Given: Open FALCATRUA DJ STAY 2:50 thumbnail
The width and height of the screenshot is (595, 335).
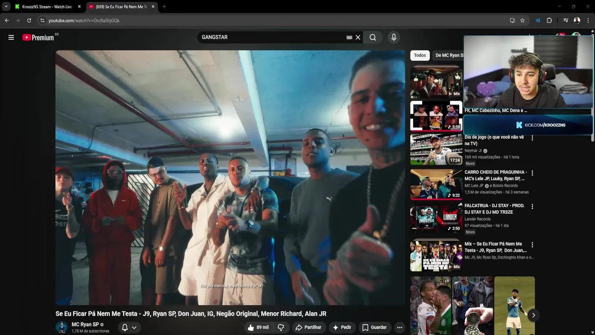Looking at the screenshot, I should point(436,217).
